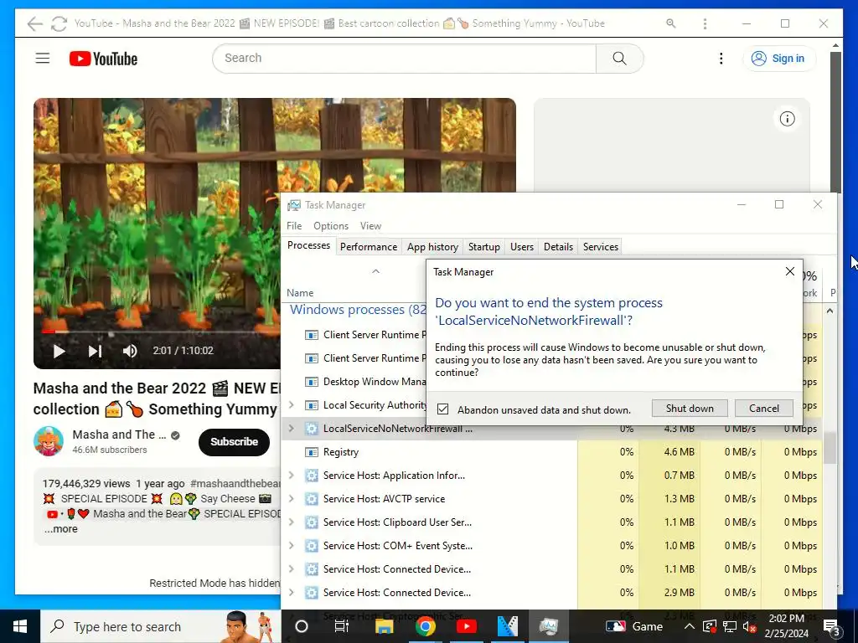
Task: Click the taskbar search box
Action: (161, 626)
